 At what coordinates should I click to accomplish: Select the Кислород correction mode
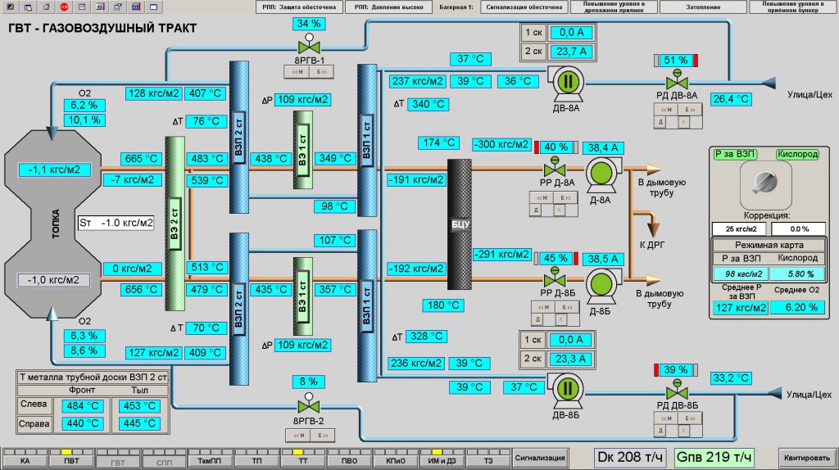tap(798, 154)
